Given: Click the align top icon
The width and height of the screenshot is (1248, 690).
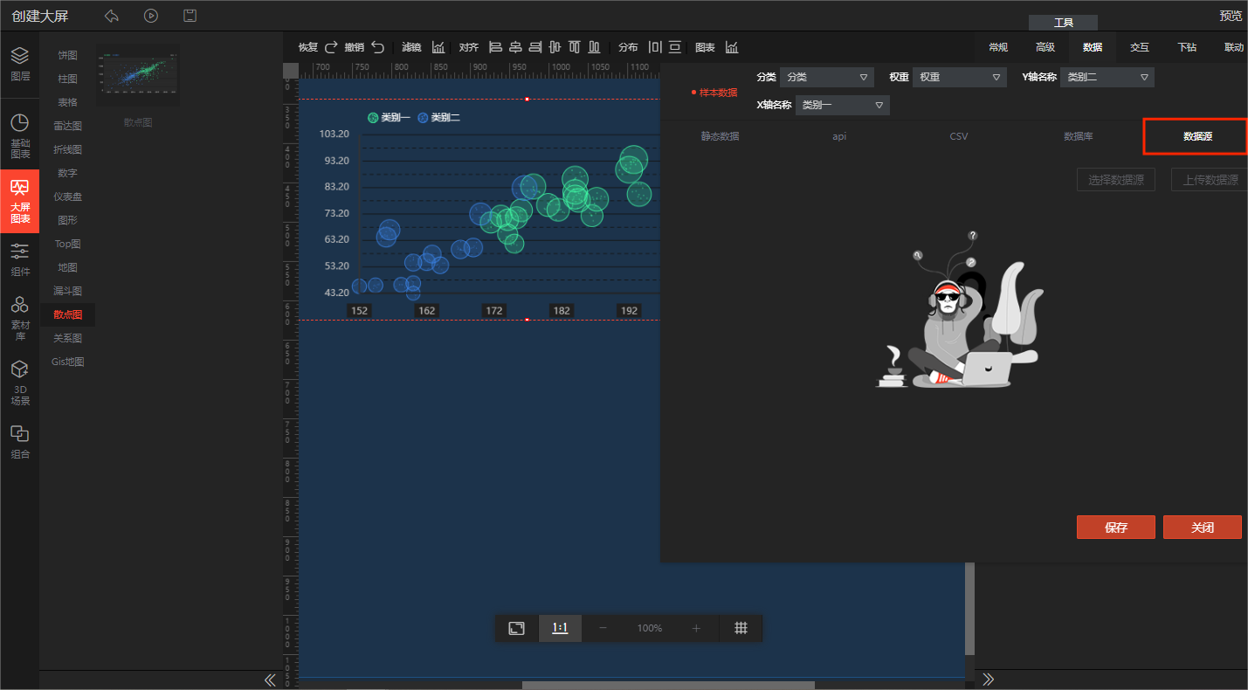Looking at the screenshot, I should point(575,47).
